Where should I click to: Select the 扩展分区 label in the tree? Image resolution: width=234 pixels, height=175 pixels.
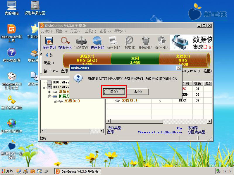pyautogui.click(x=64, y=97)
